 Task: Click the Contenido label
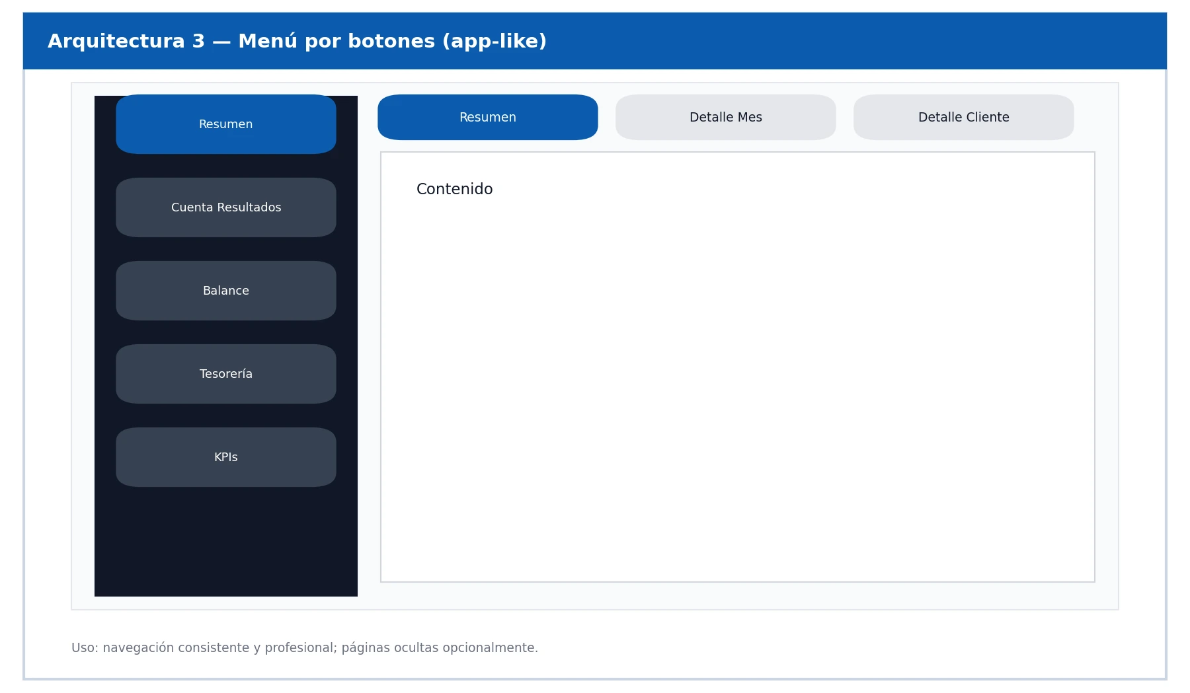coord(454,190)
